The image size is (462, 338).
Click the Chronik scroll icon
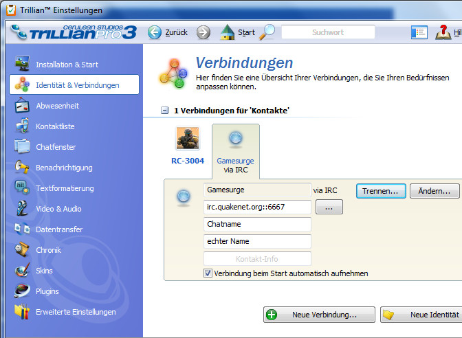pos(22,249)
